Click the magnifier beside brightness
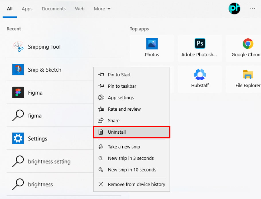The image size is (261, 199). [x=18, y=184]
